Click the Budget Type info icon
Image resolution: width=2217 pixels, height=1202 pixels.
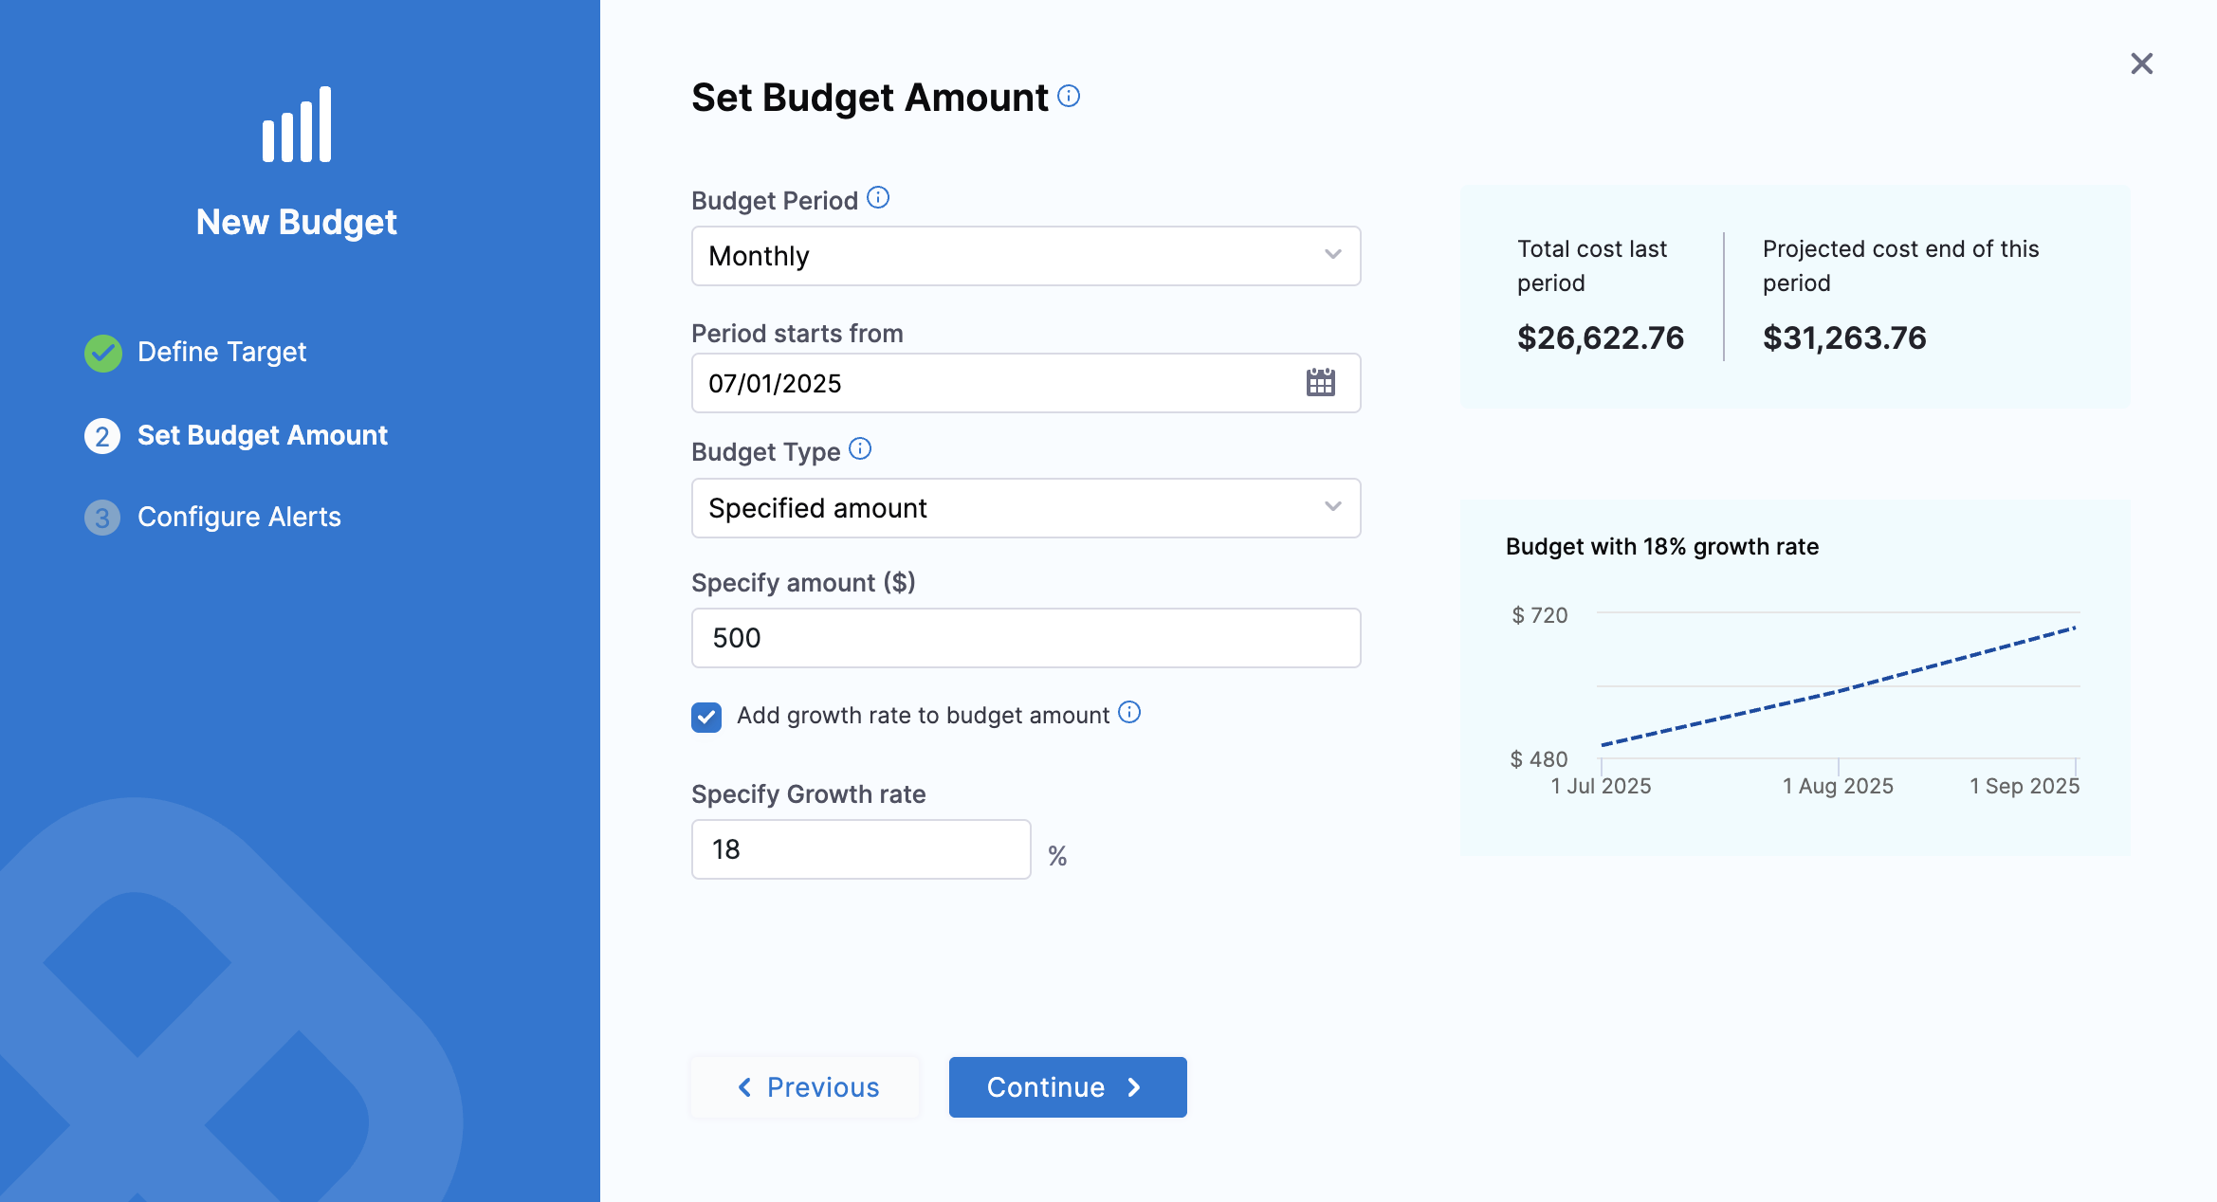click(x=860, y=448)
